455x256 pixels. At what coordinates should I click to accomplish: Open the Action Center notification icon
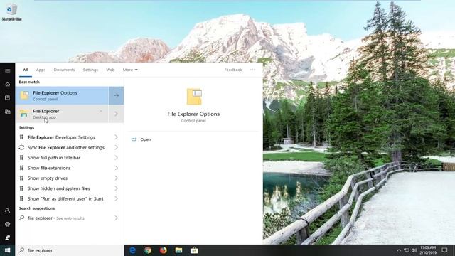444,250
